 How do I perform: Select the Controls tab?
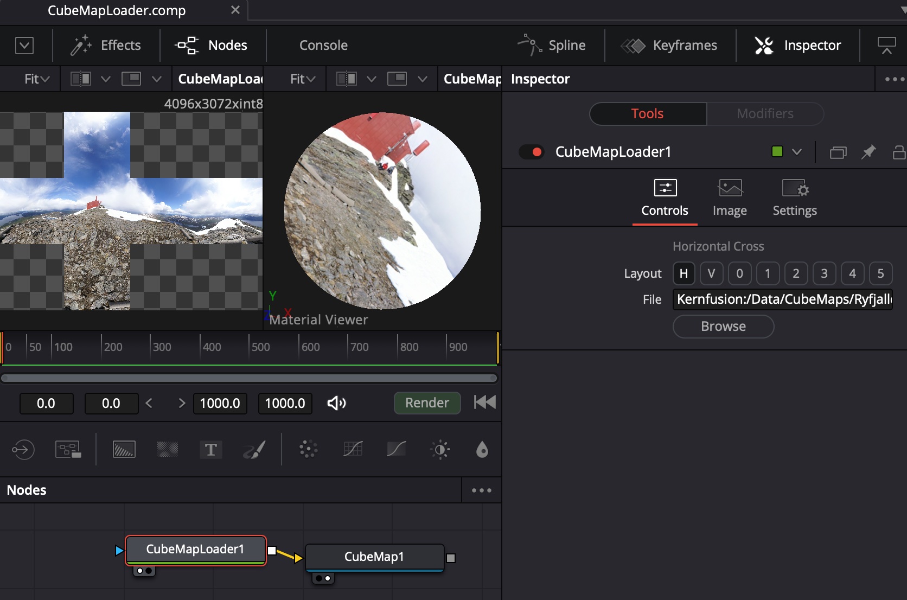[x=665, y=199]
